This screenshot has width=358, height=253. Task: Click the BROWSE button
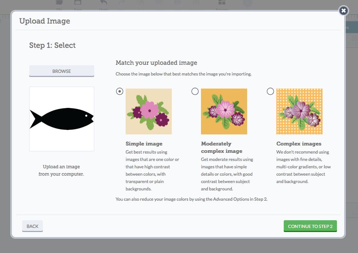tap(62, 71)
